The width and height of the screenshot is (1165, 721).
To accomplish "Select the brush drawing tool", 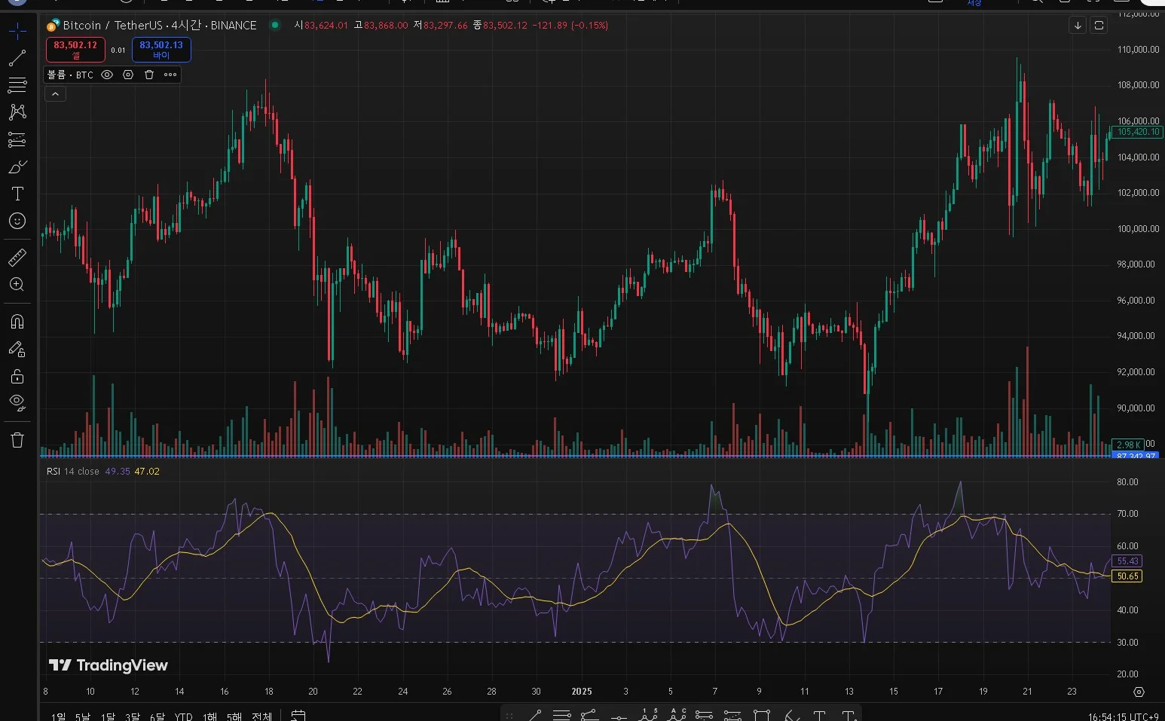I will [17, 167].
